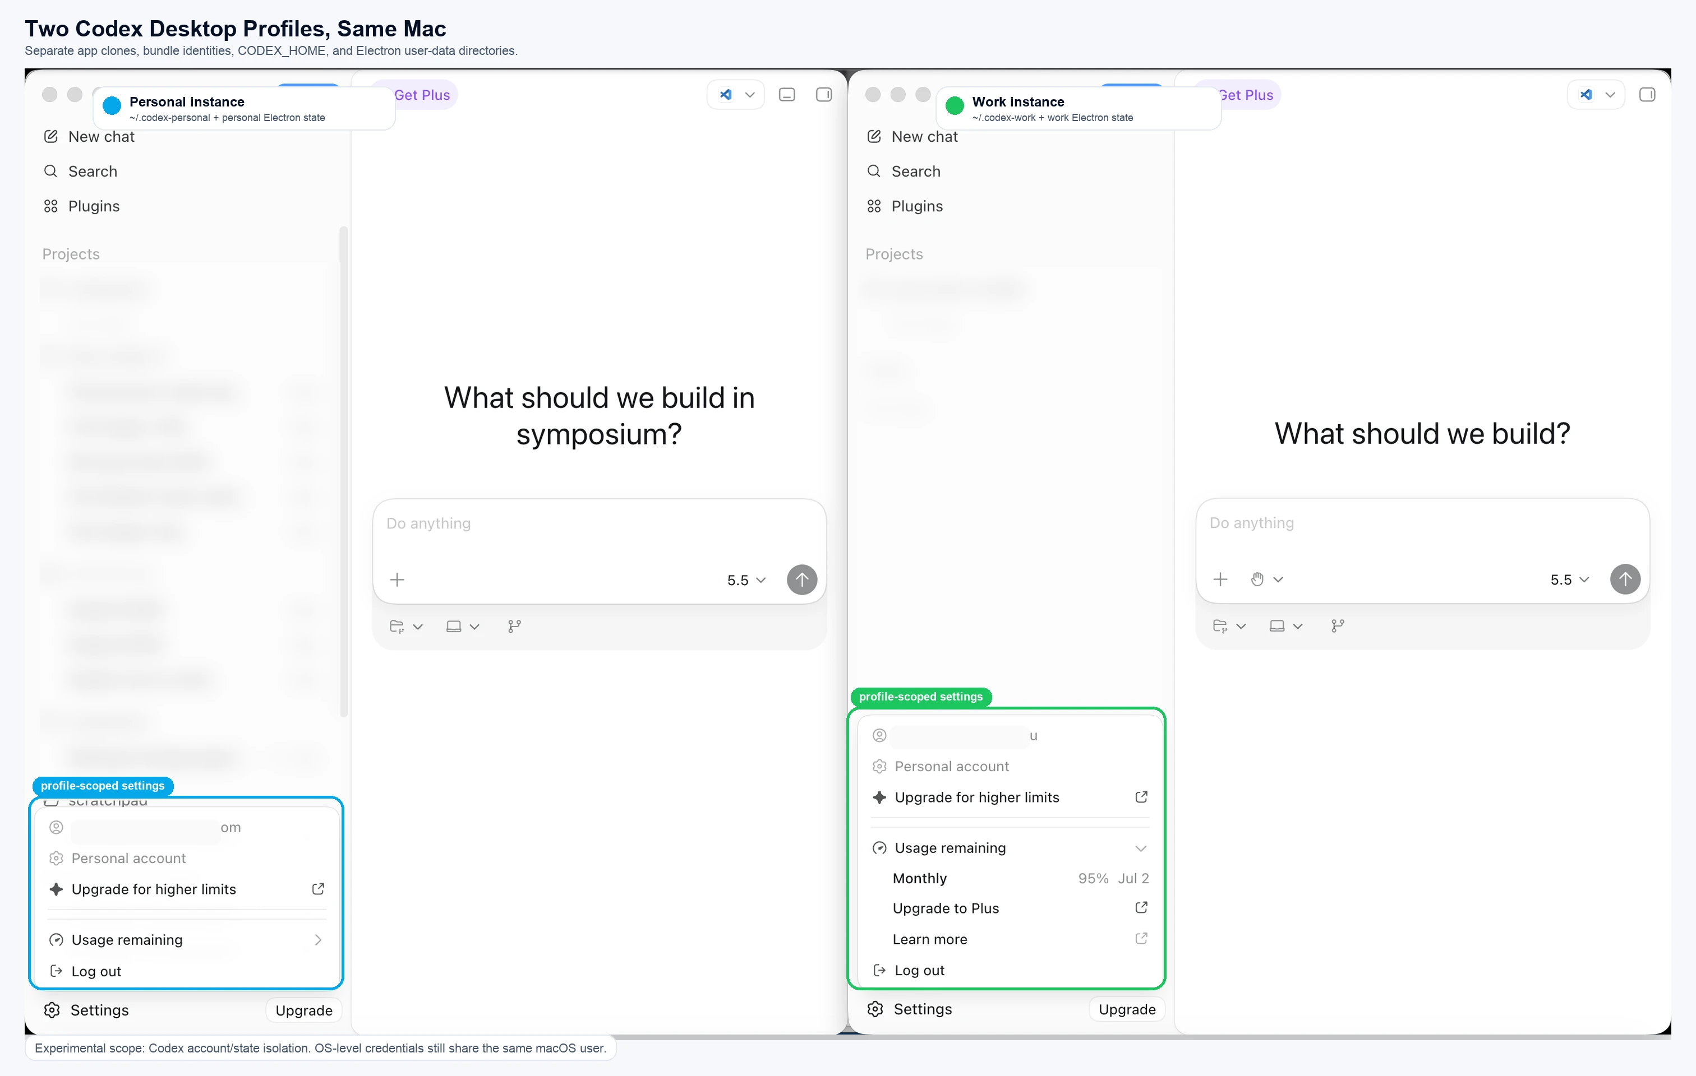Open the project folder dropdown in Personal instance

click(405, 627)
